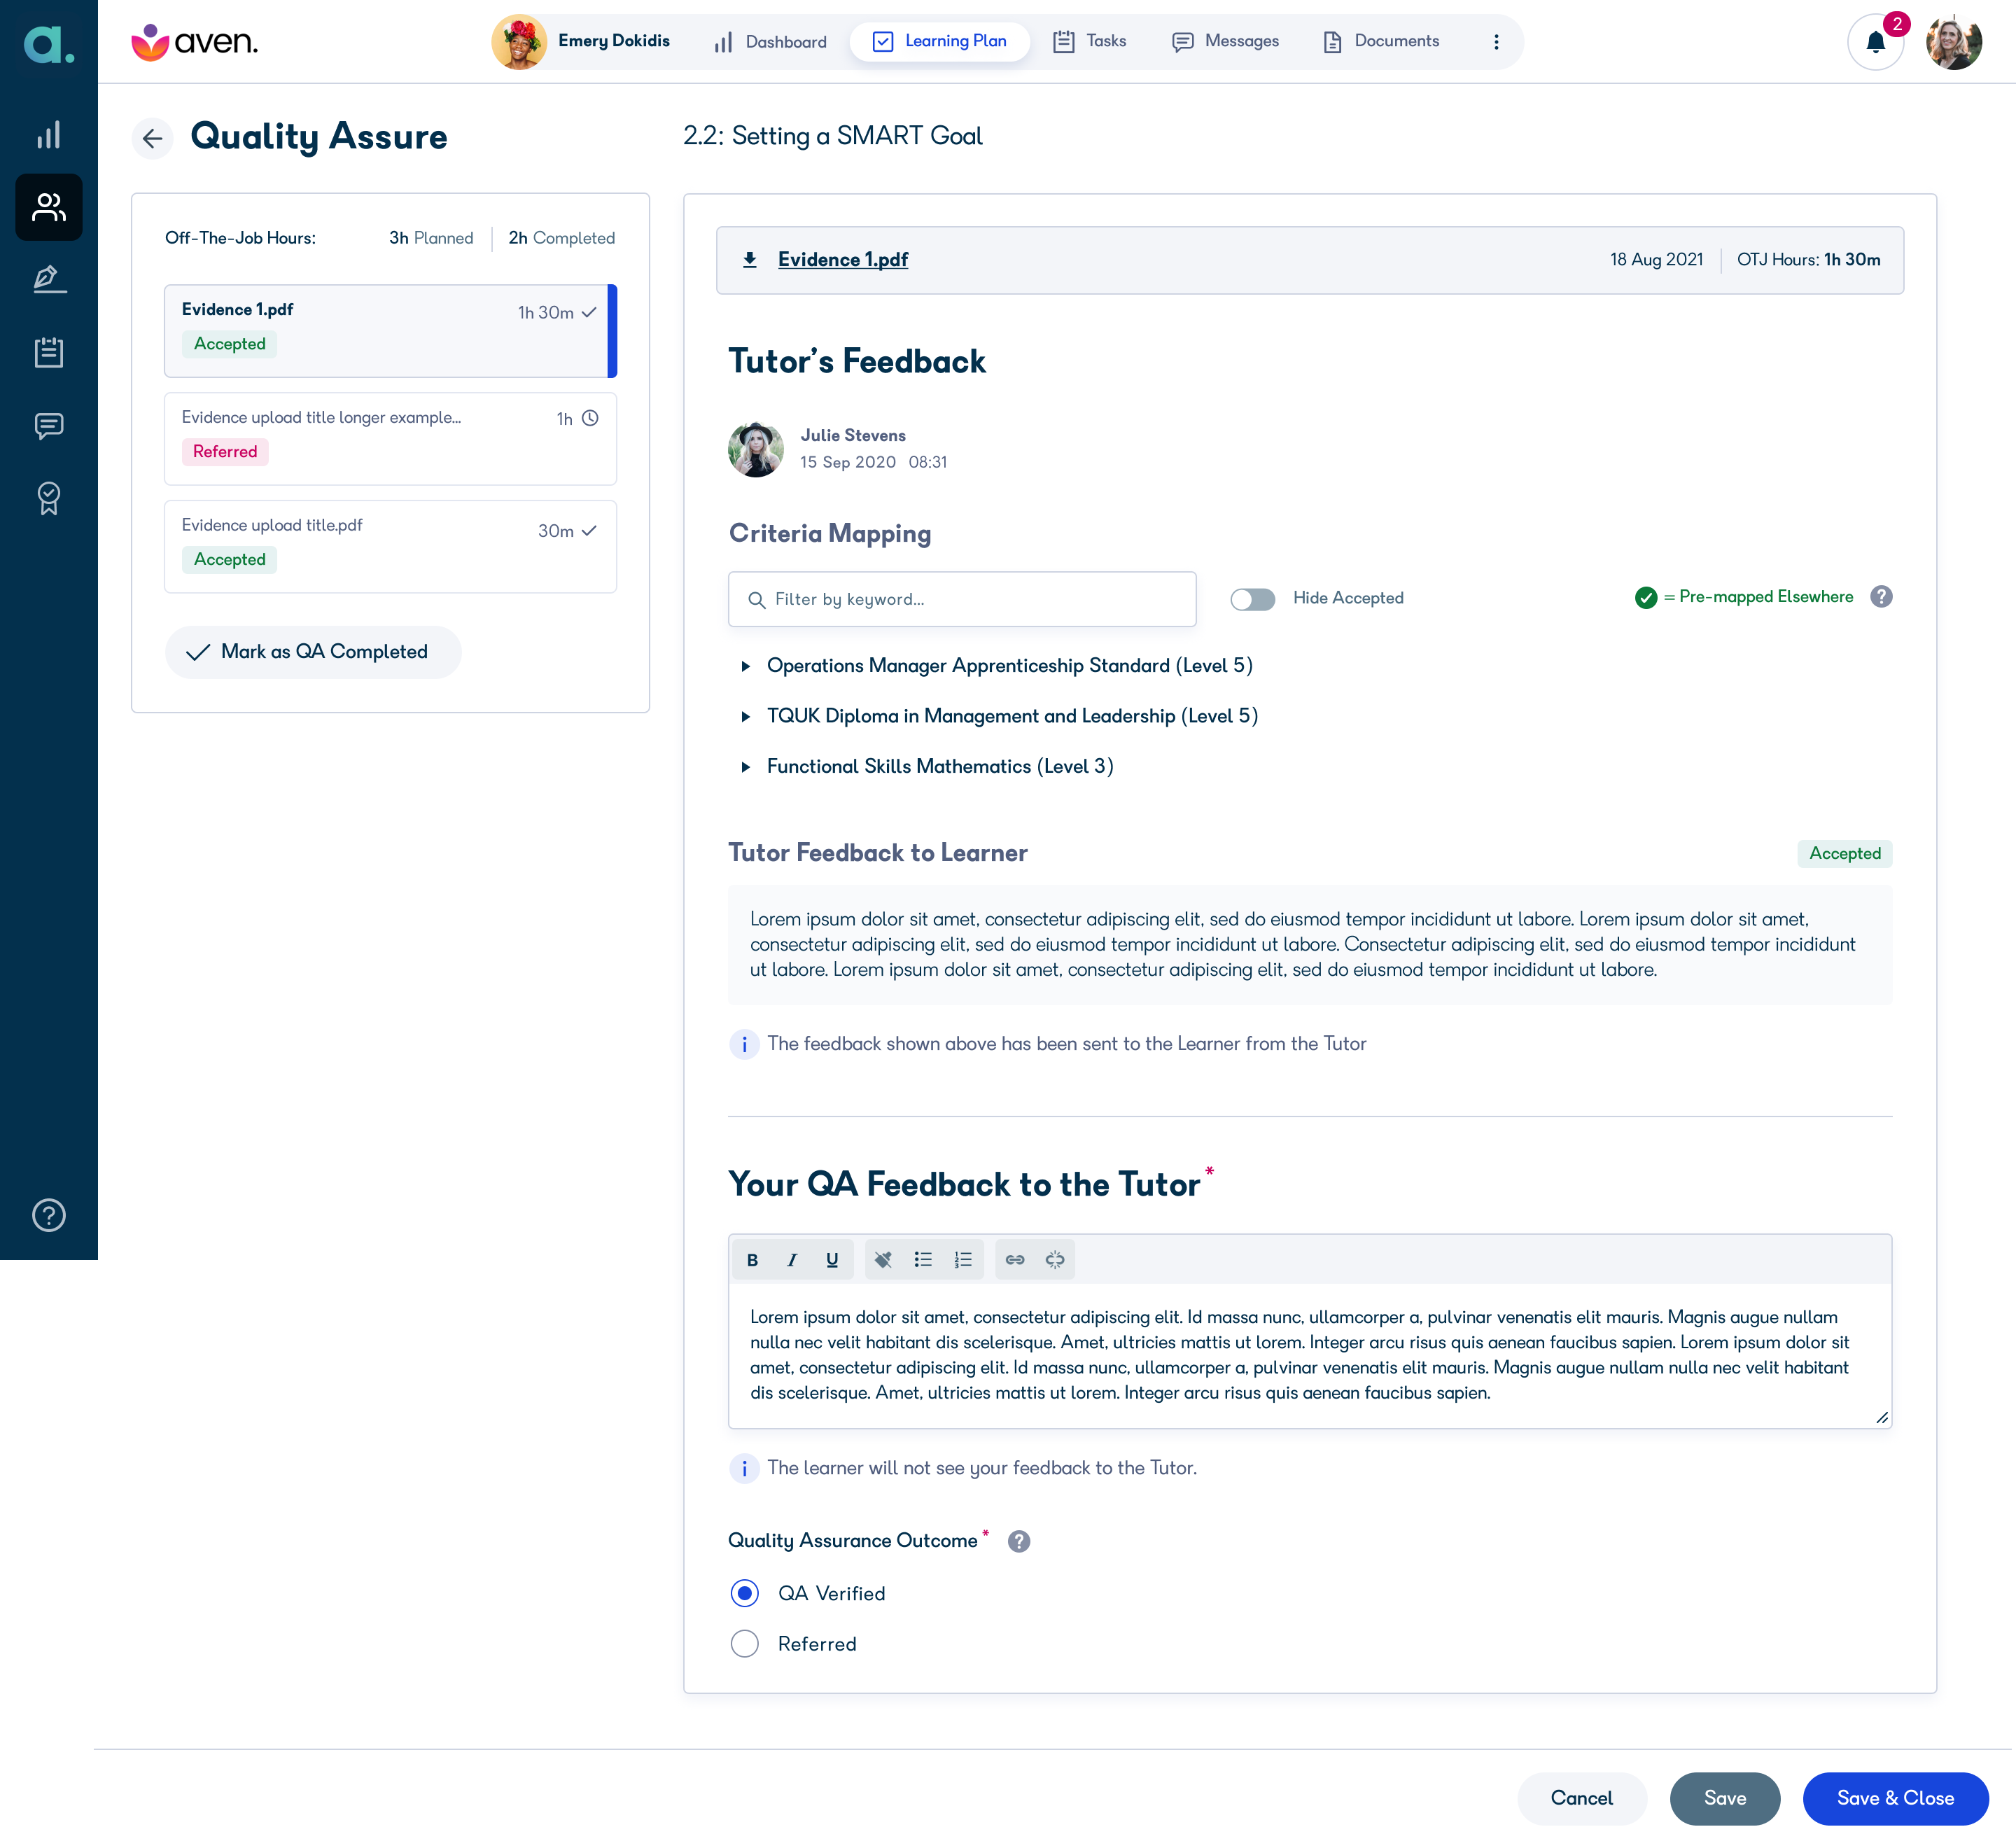2016x1848 pixels.
Task: Click into the QA feedback text area
Action: pos(1309,1356)
